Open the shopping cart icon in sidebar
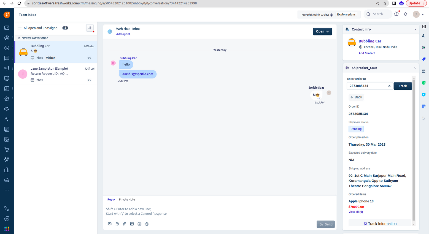429x234 pixels. pos(7,150)
